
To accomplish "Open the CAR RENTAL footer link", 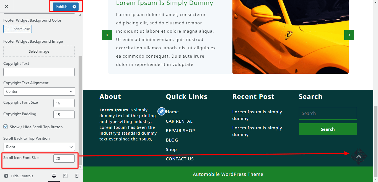I will coord(179,121).
